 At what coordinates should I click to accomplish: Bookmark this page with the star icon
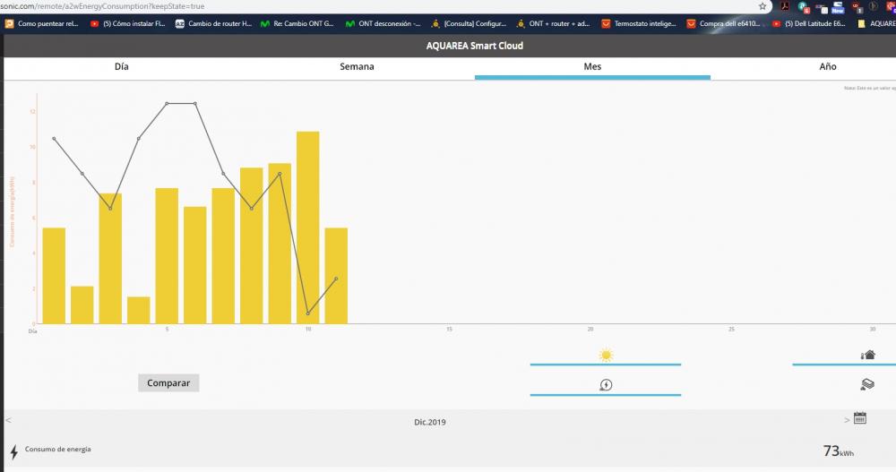coord(762,6)
